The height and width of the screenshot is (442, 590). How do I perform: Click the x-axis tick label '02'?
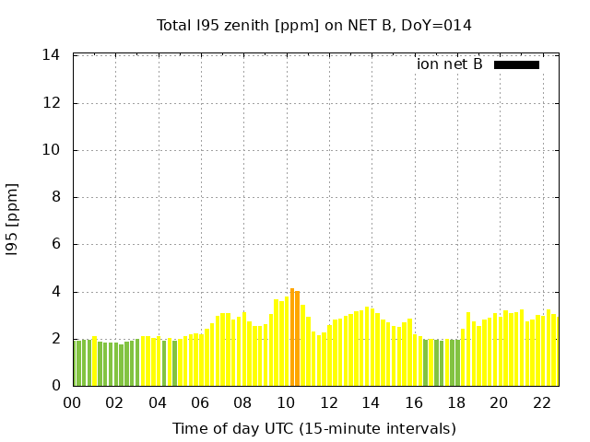(x=114, y=402)
